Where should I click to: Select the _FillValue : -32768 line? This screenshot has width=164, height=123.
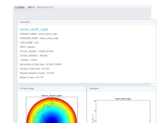28,60
